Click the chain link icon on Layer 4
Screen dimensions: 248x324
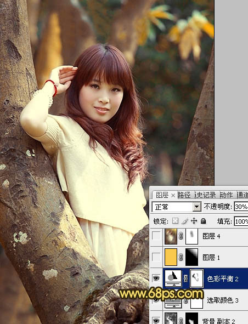(181, 236)
